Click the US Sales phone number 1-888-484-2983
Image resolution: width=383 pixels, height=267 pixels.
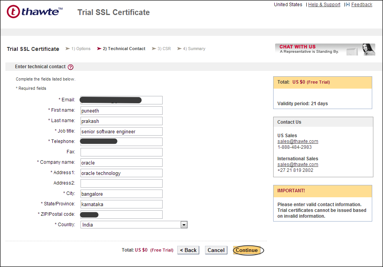[x=294, y=147]
